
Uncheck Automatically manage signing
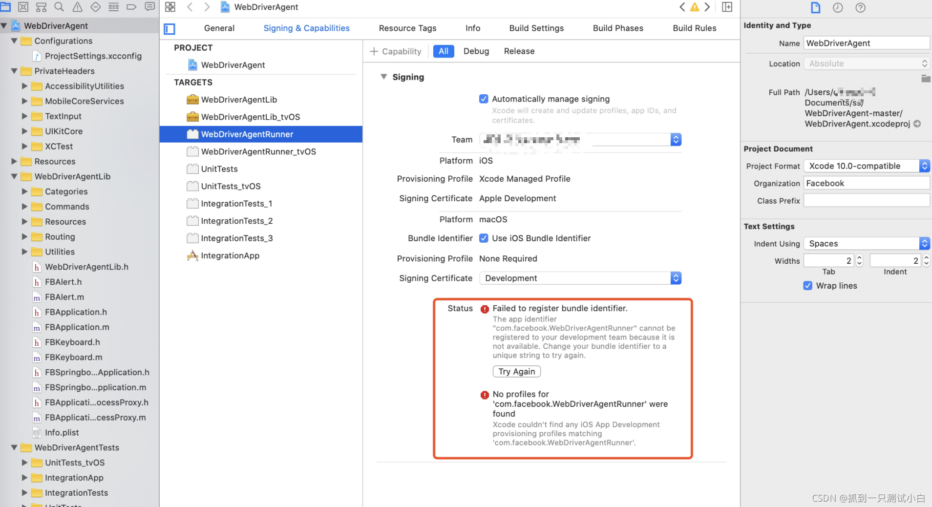pyautogui.click(x=484, y=99)
